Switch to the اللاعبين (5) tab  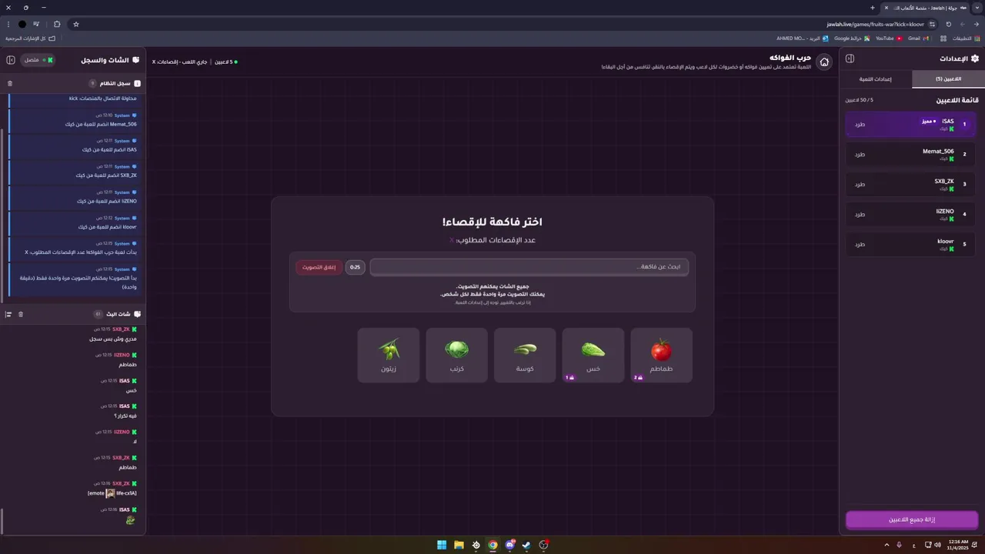pyautogui.click(x=948, y=79)
